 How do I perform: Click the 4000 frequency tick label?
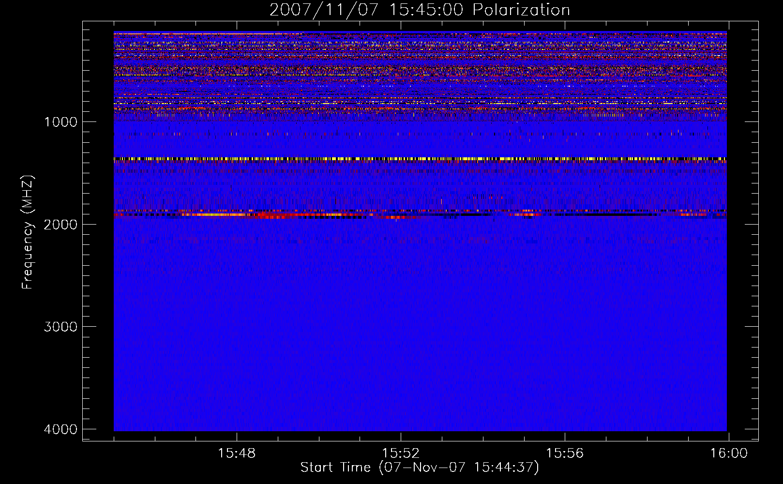[60, 429]
